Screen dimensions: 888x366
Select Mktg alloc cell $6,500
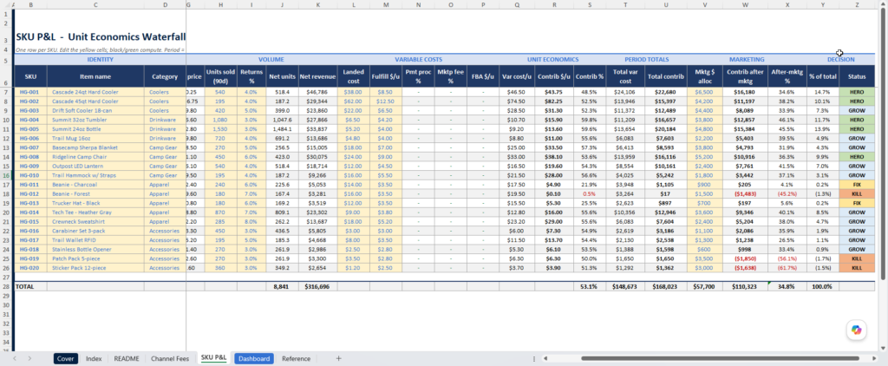click(704, 92)
